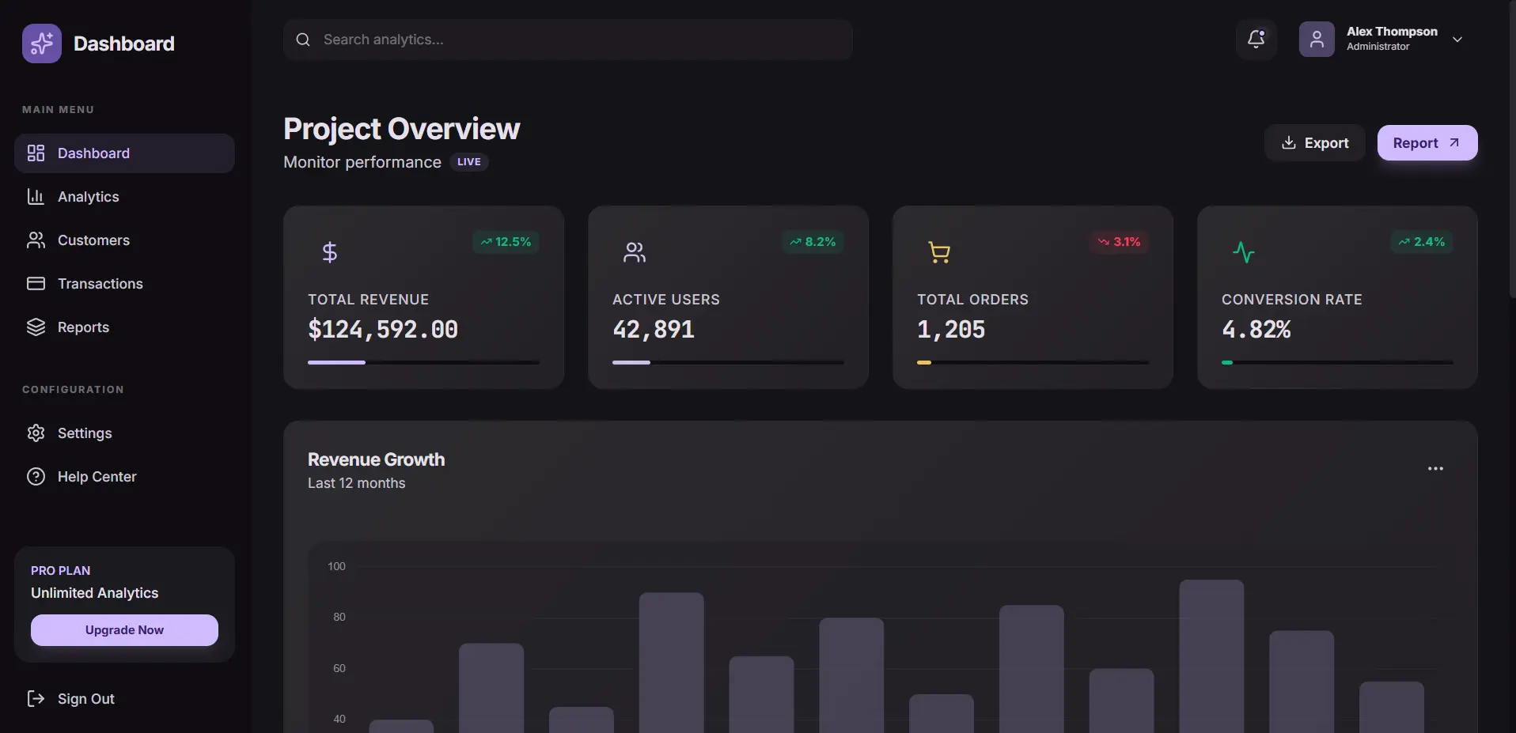
Task: Click the Upgrade Now button
Action: pos(124,630)
